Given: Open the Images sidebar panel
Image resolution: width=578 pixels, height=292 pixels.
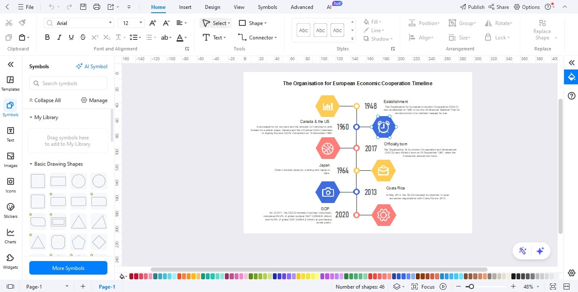Looking at the screenshot, I should [x=11, y=160].
